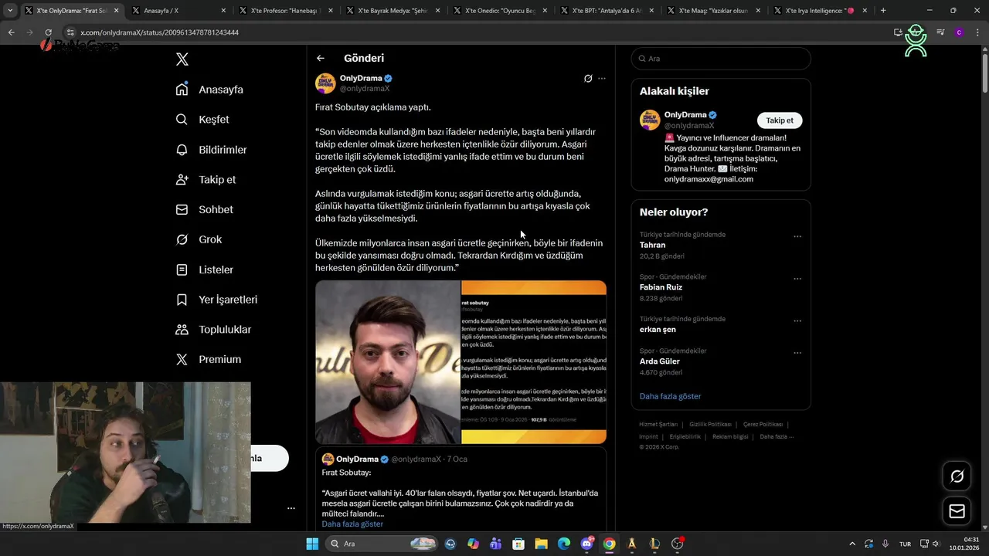This screenshot has width=989, height=556.
Task: Expand quoted post with Daha fazla göster
Action: click(x=352, y=524)
